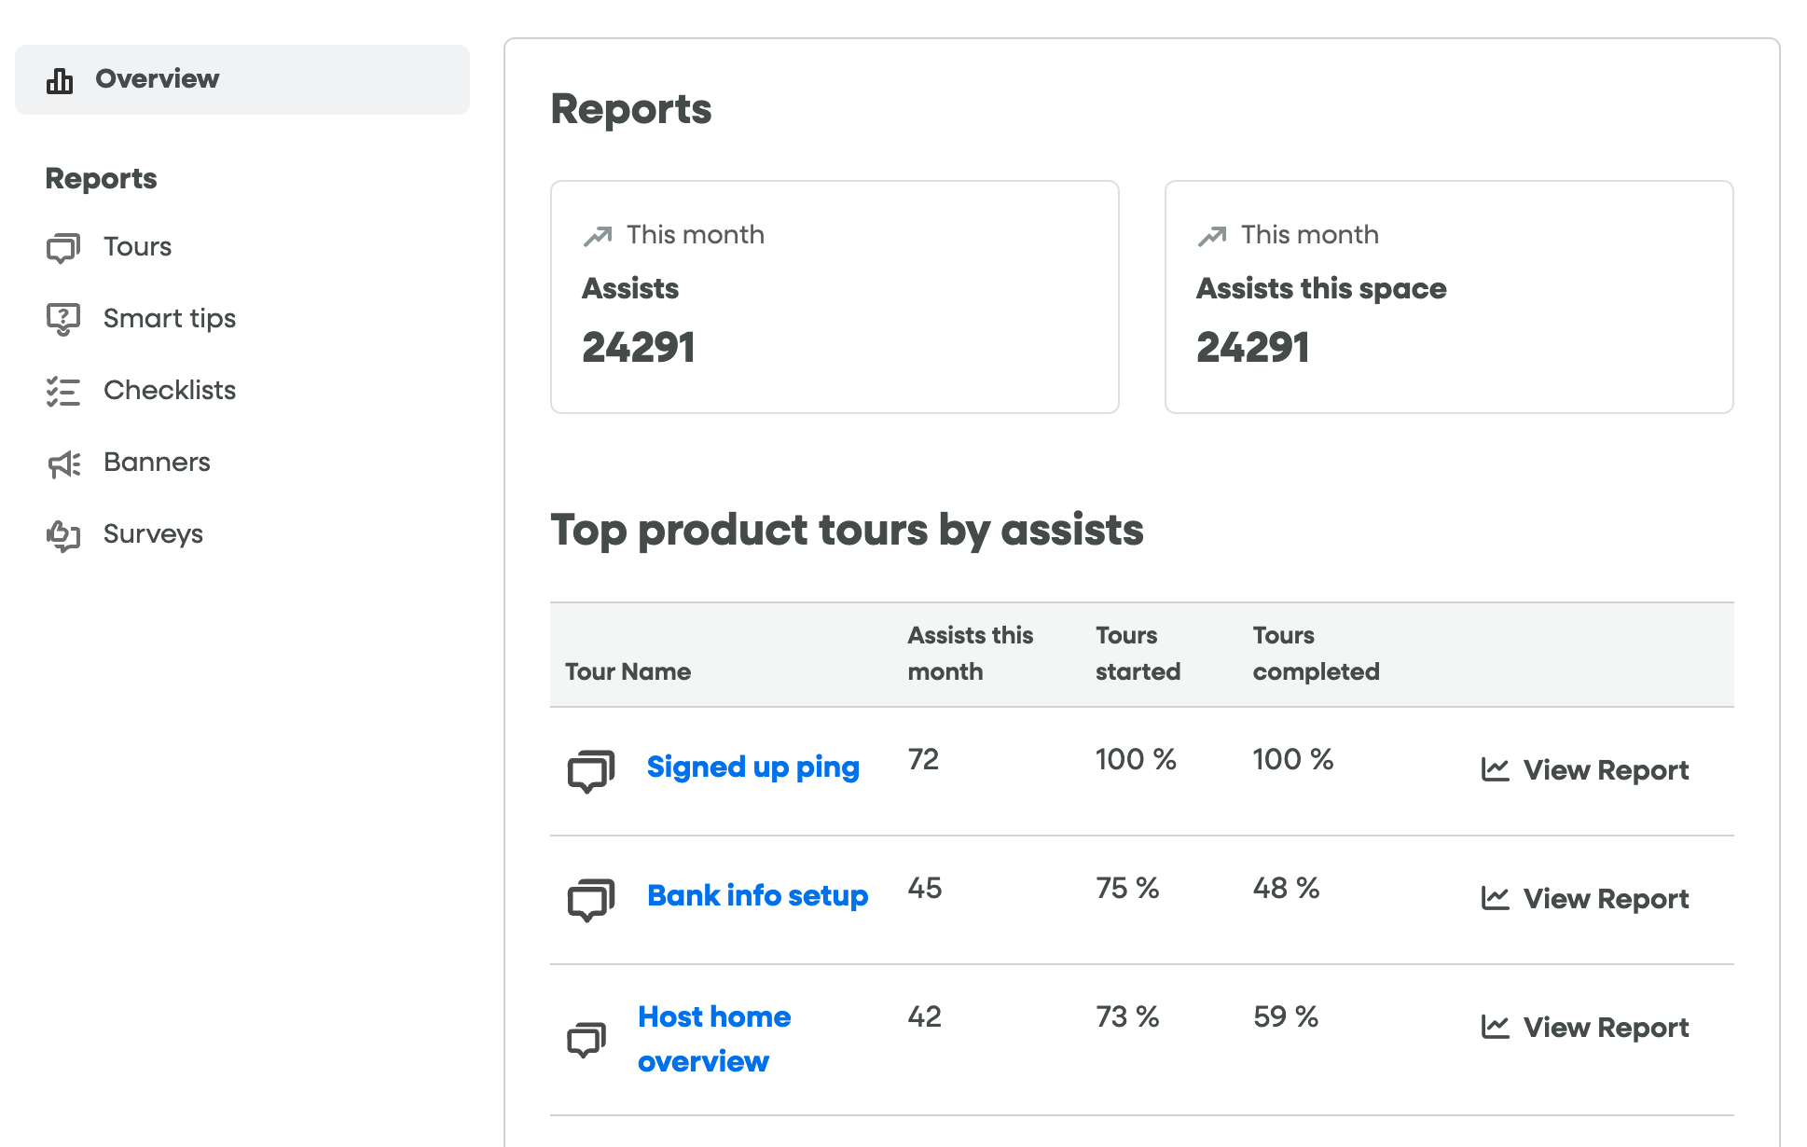Click tour icon beside Bank info setup
The width and height of the screenshot is (1807, 1147).
coord(591,900)
